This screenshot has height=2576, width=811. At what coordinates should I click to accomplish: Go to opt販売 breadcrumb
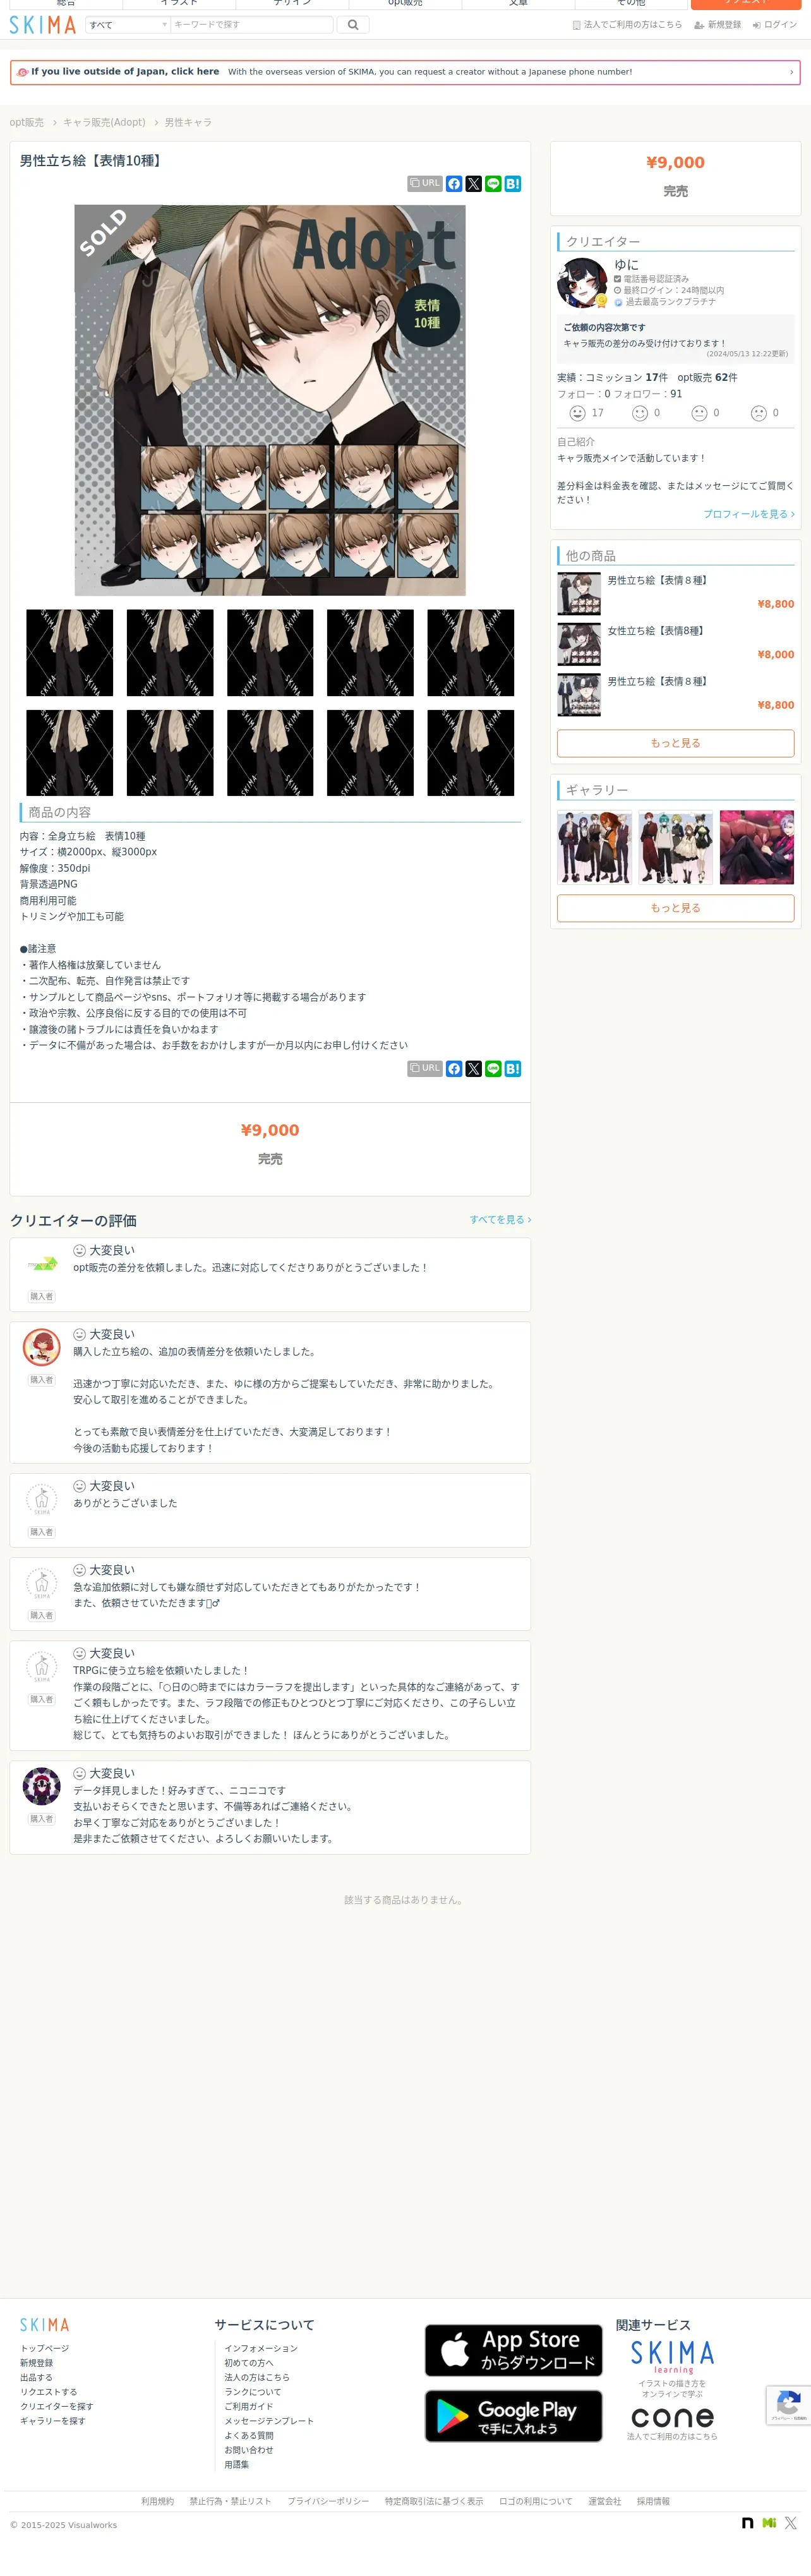coord(27,122)
